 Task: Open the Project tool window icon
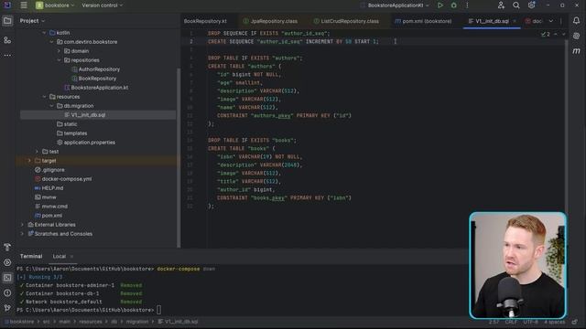(7, 21)
